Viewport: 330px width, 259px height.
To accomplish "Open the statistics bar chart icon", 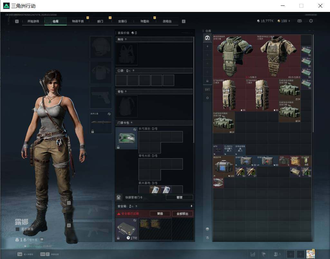I will [253, 254].
